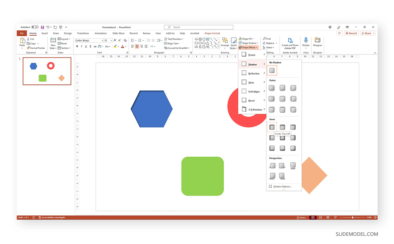Open the Shape Effects menu

pos(248,47)
